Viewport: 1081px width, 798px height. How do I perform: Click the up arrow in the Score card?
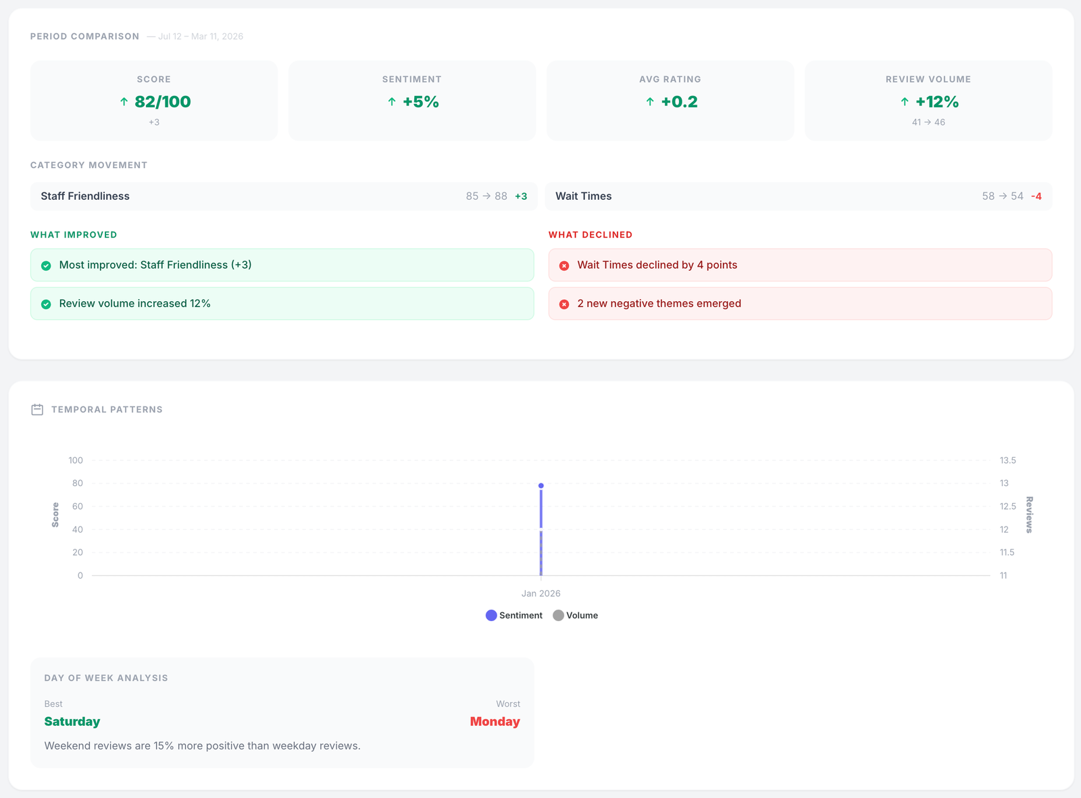coord(123,102)
